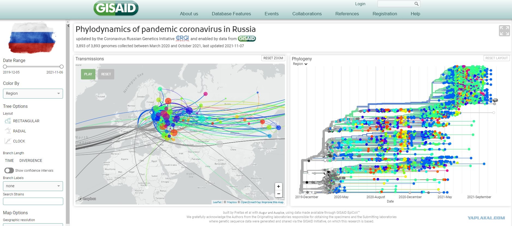Click the date range start handle
This screenshot has width=512, height=226.
pyautogui.click(x=5, y=67)
